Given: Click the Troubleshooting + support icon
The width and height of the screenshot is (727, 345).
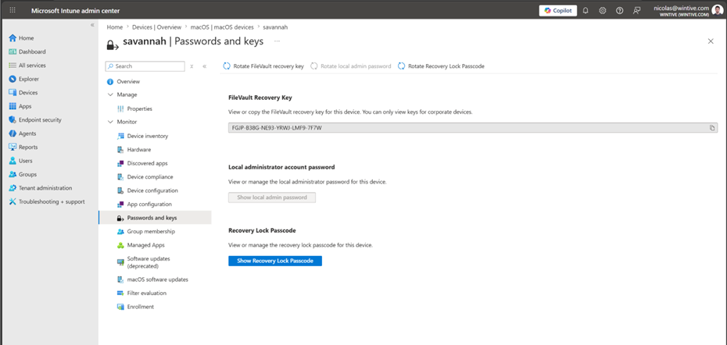Looking at the screenshot, I should (13, 202).
